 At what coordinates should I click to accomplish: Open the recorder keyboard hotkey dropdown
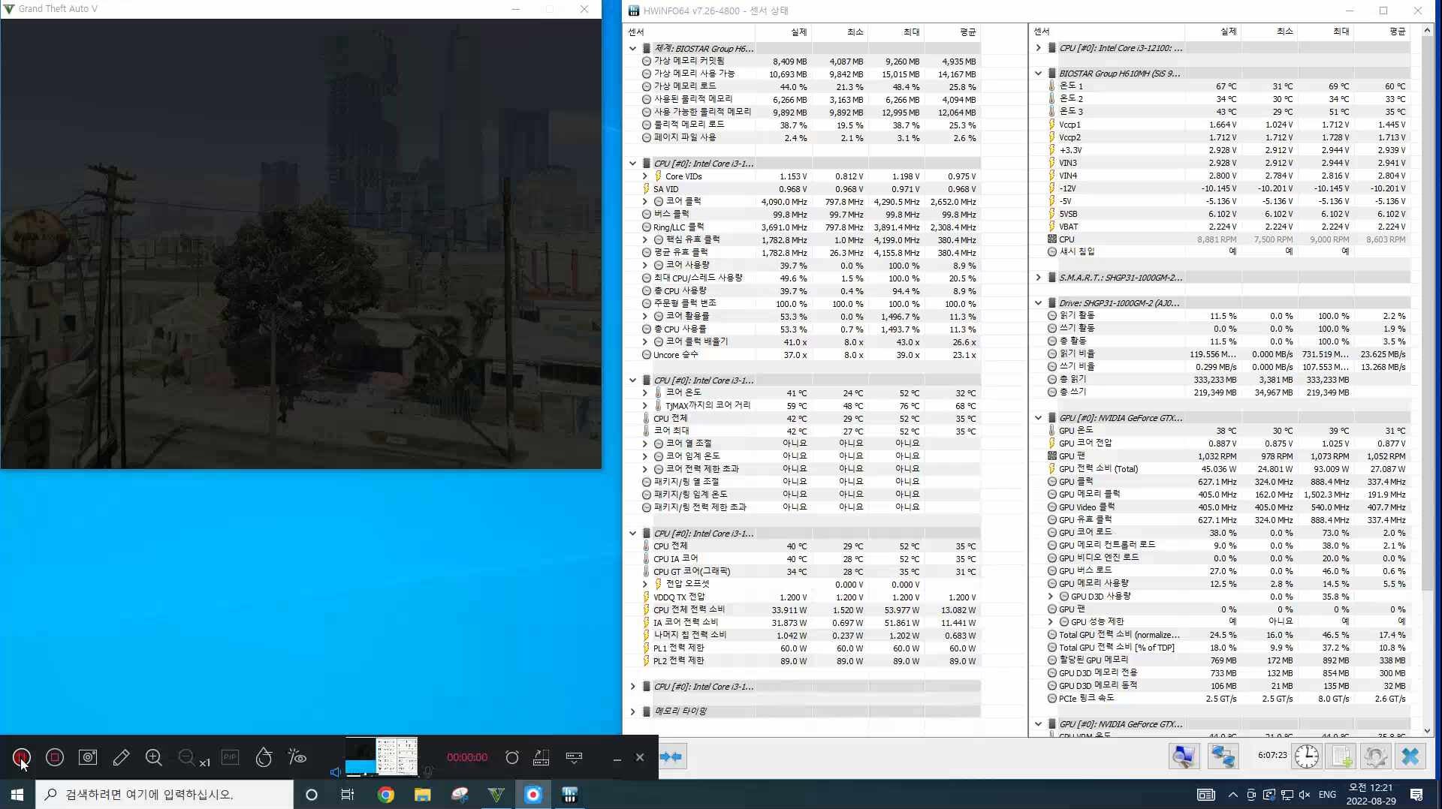574,757
